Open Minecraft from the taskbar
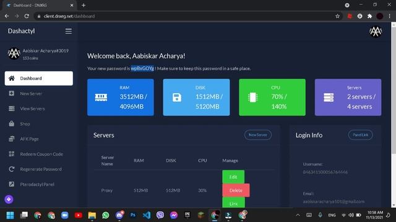Screen dimensions: 396x222 click(201, 215)
